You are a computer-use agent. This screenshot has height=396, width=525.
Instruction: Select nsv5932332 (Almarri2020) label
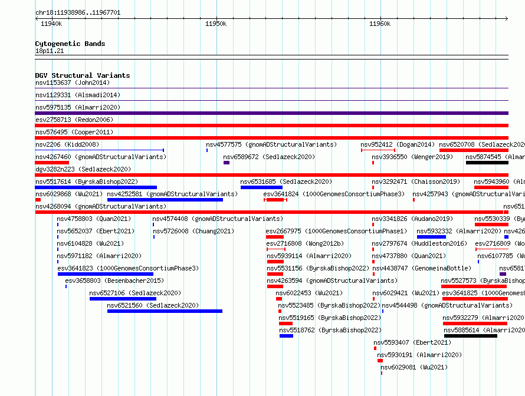coord(459,231)
